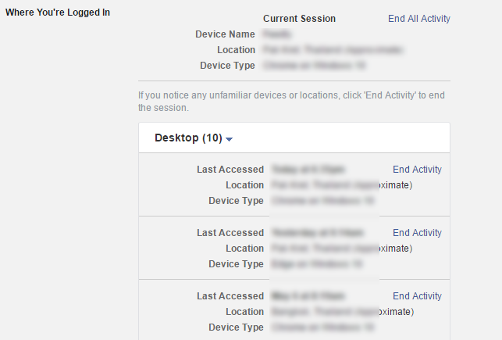Click the Current Session heading

(299, 19)
